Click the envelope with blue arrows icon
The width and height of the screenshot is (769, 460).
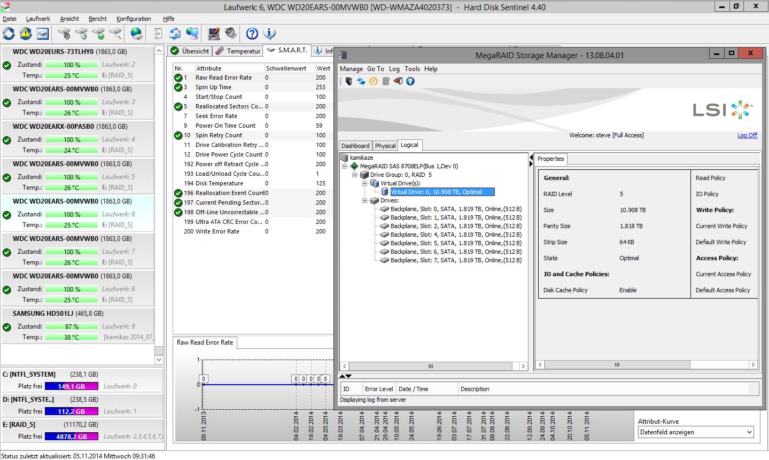click(175, 34)
